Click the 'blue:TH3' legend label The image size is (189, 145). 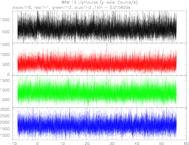pos(83,8)
